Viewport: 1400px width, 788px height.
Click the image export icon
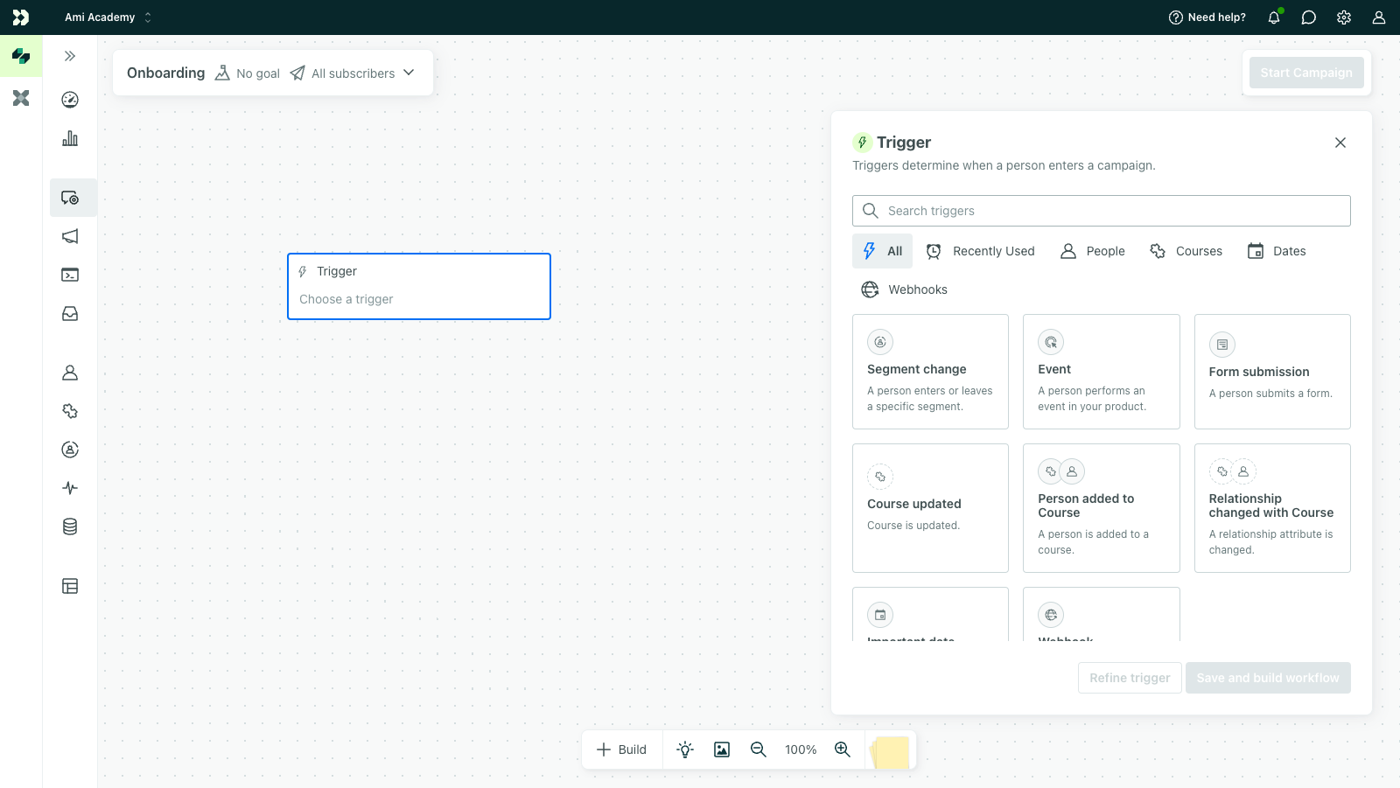click(x=722, y=750)
